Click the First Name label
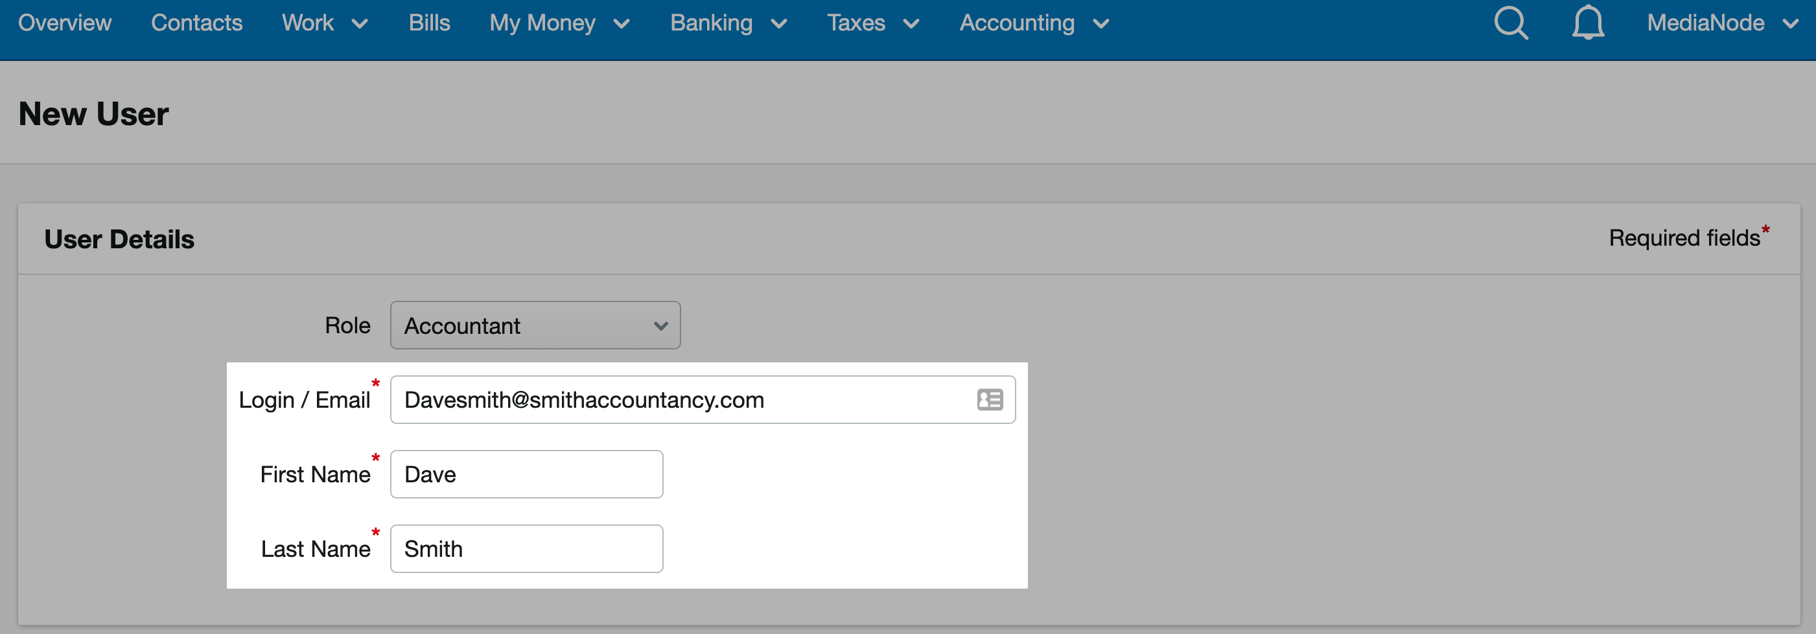 point(315,474)
